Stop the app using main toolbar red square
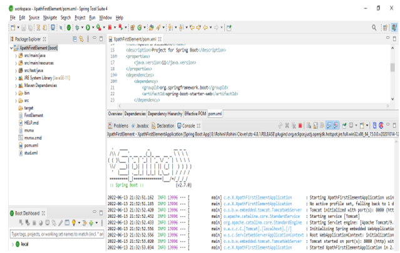This screenshot has height=253, width=400. [x=110, y=28]
